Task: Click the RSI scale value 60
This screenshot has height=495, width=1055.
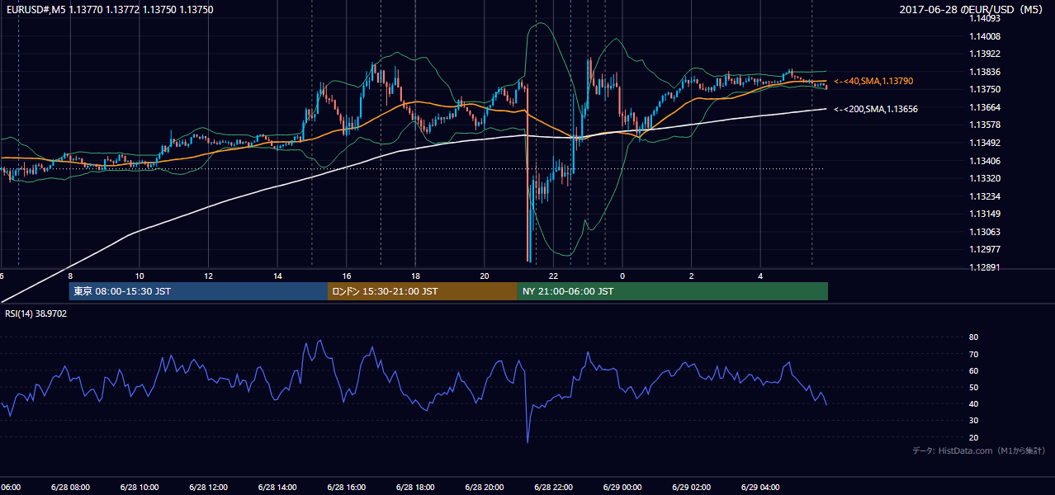Action: (x=973, y=370)
